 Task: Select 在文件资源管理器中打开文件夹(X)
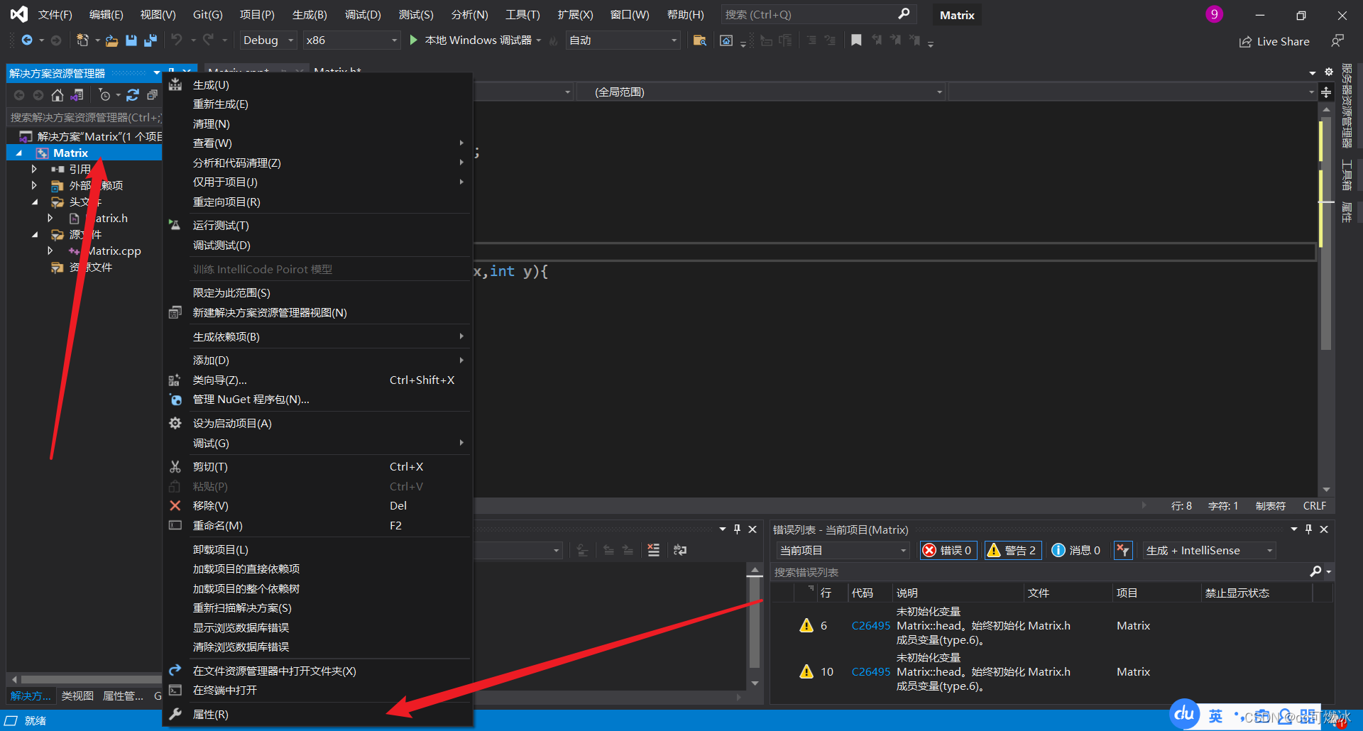pyautogui.click(x=317, y=671)
